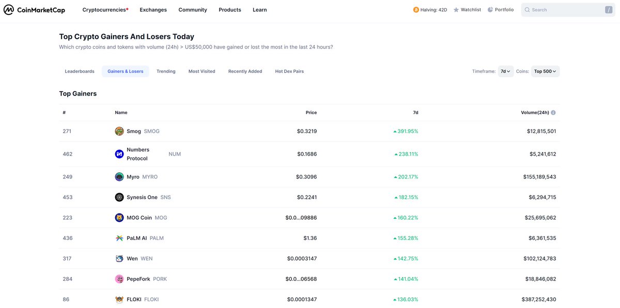Click the Top Gainers heading

(x=78, y=93)
